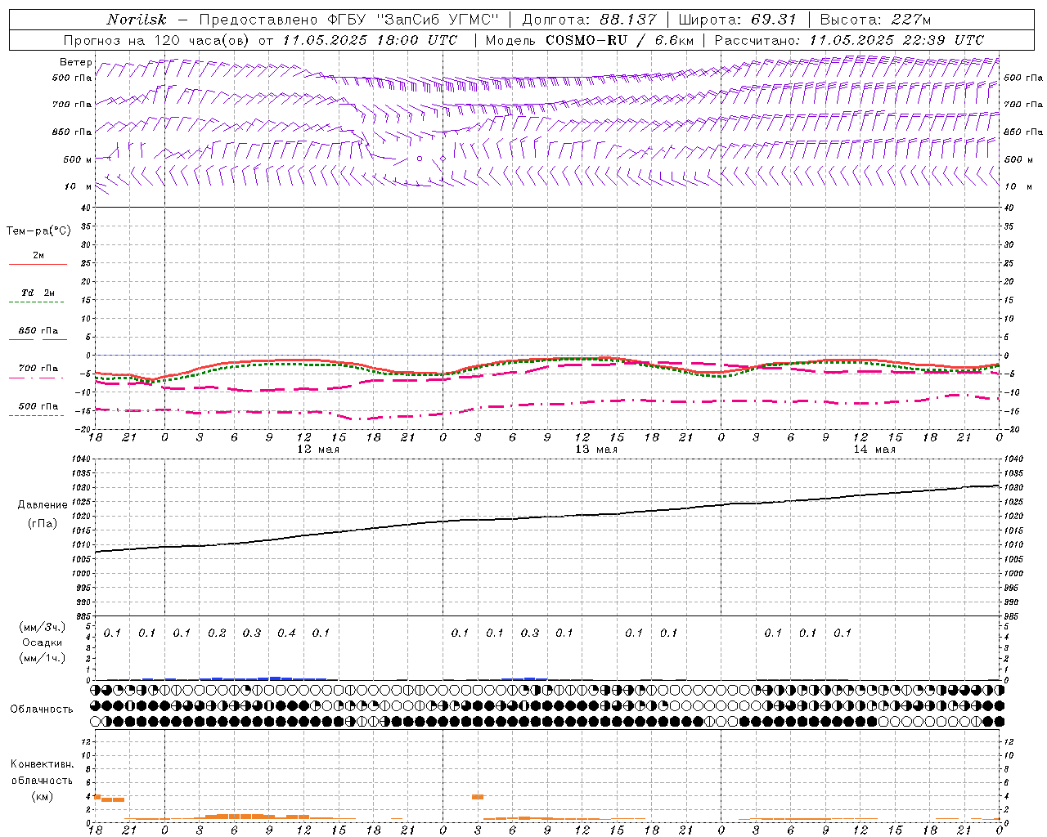Click the black pressure curve line
The image size is (1047, 837).
point(548,517)
